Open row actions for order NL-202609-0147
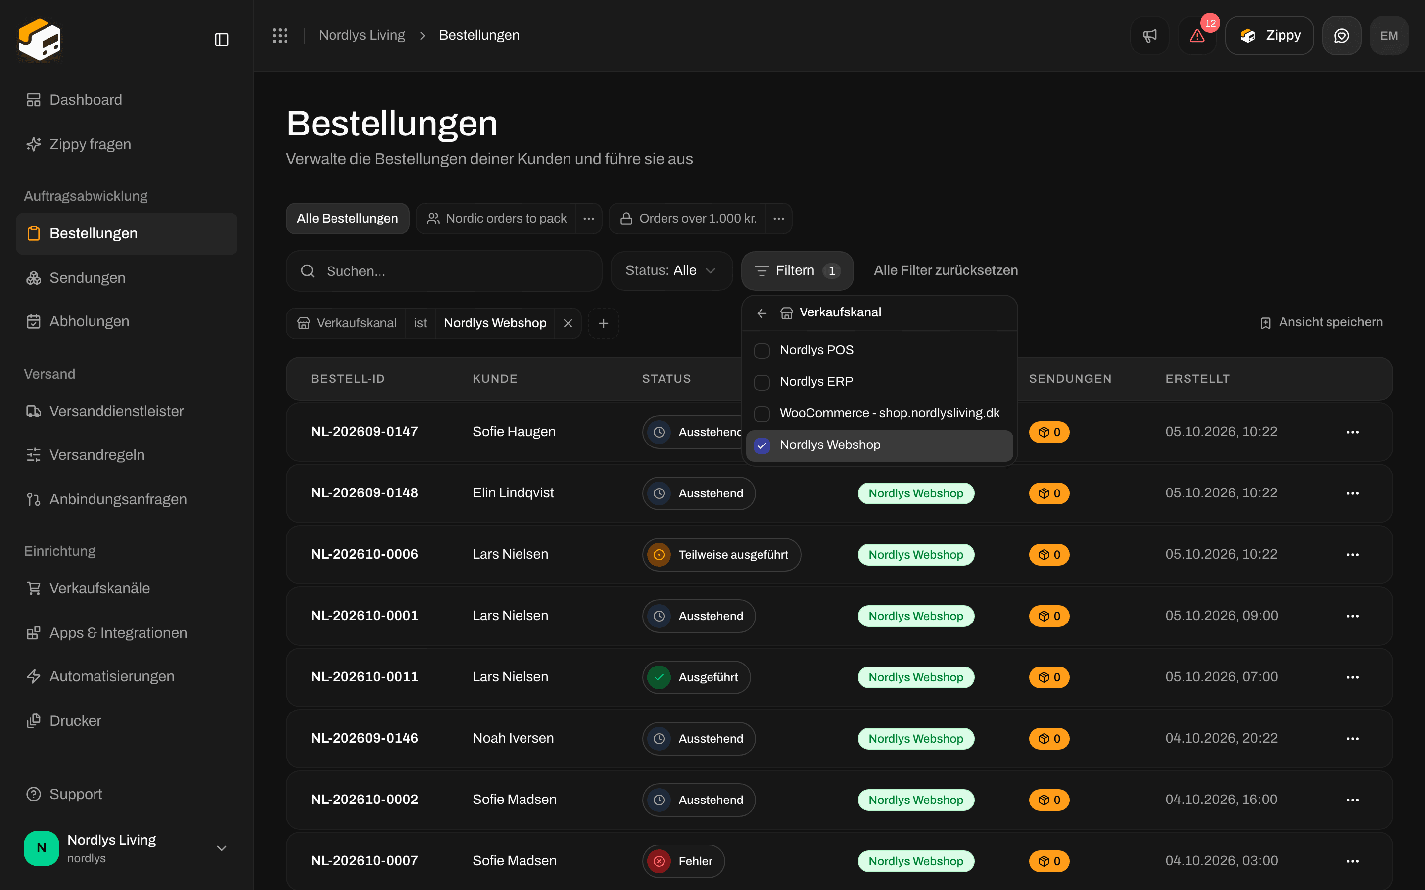Viewport: 1425px width, 890px height. (1353, 432)
